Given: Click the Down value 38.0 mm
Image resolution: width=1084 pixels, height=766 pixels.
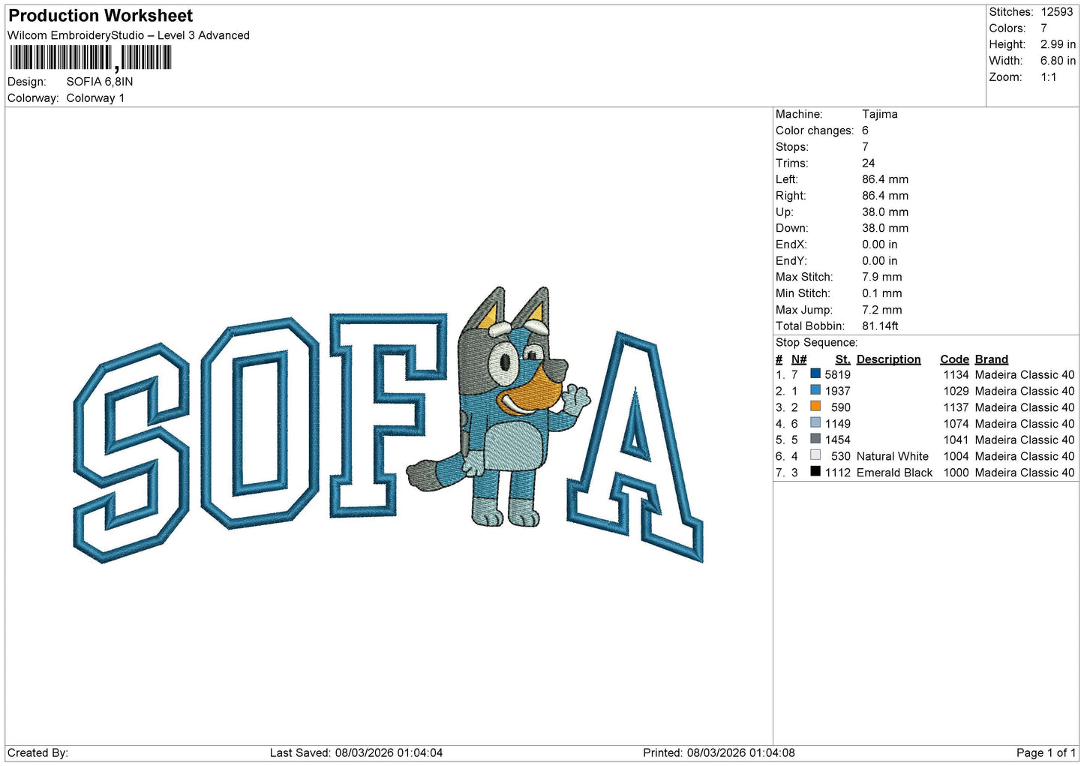Looking at the screenshot, I should click(x=885, y=228).
